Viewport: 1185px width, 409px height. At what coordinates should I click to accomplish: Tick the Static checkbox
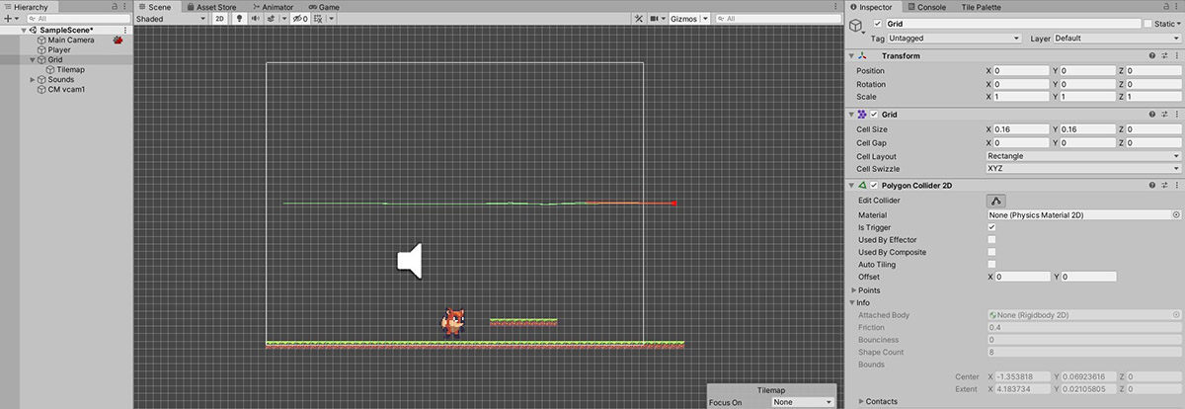(x=1145, y=24)
